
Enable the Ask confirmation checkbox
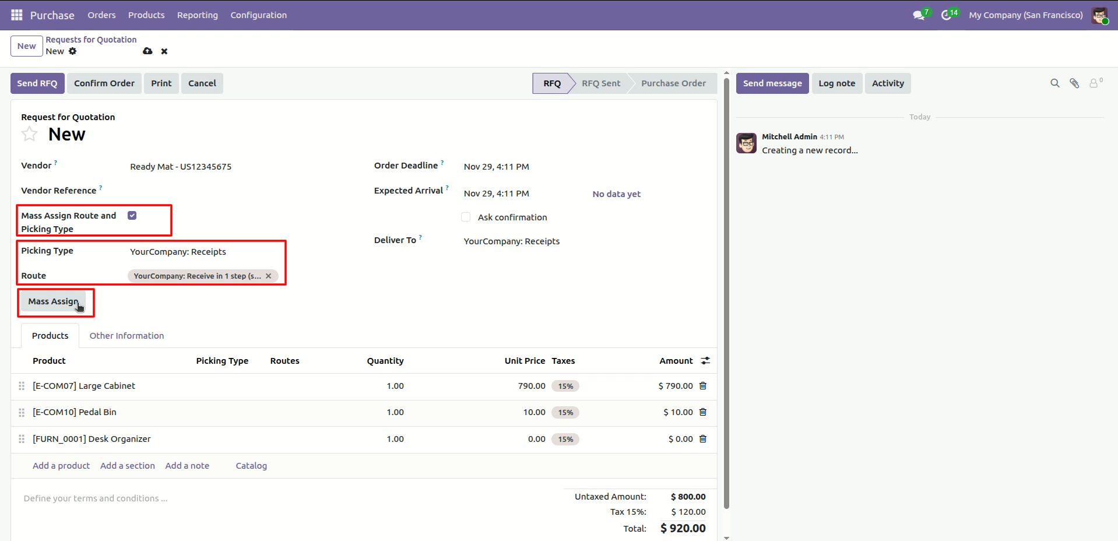click(x=466, y=217)
